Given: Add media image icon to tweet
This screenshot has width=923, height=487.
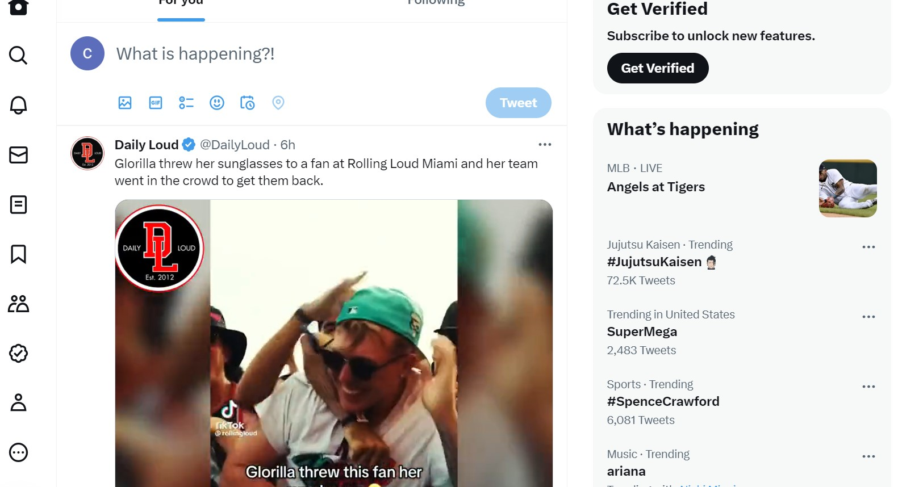Looking at the screenshot, I should click(125, 103).
